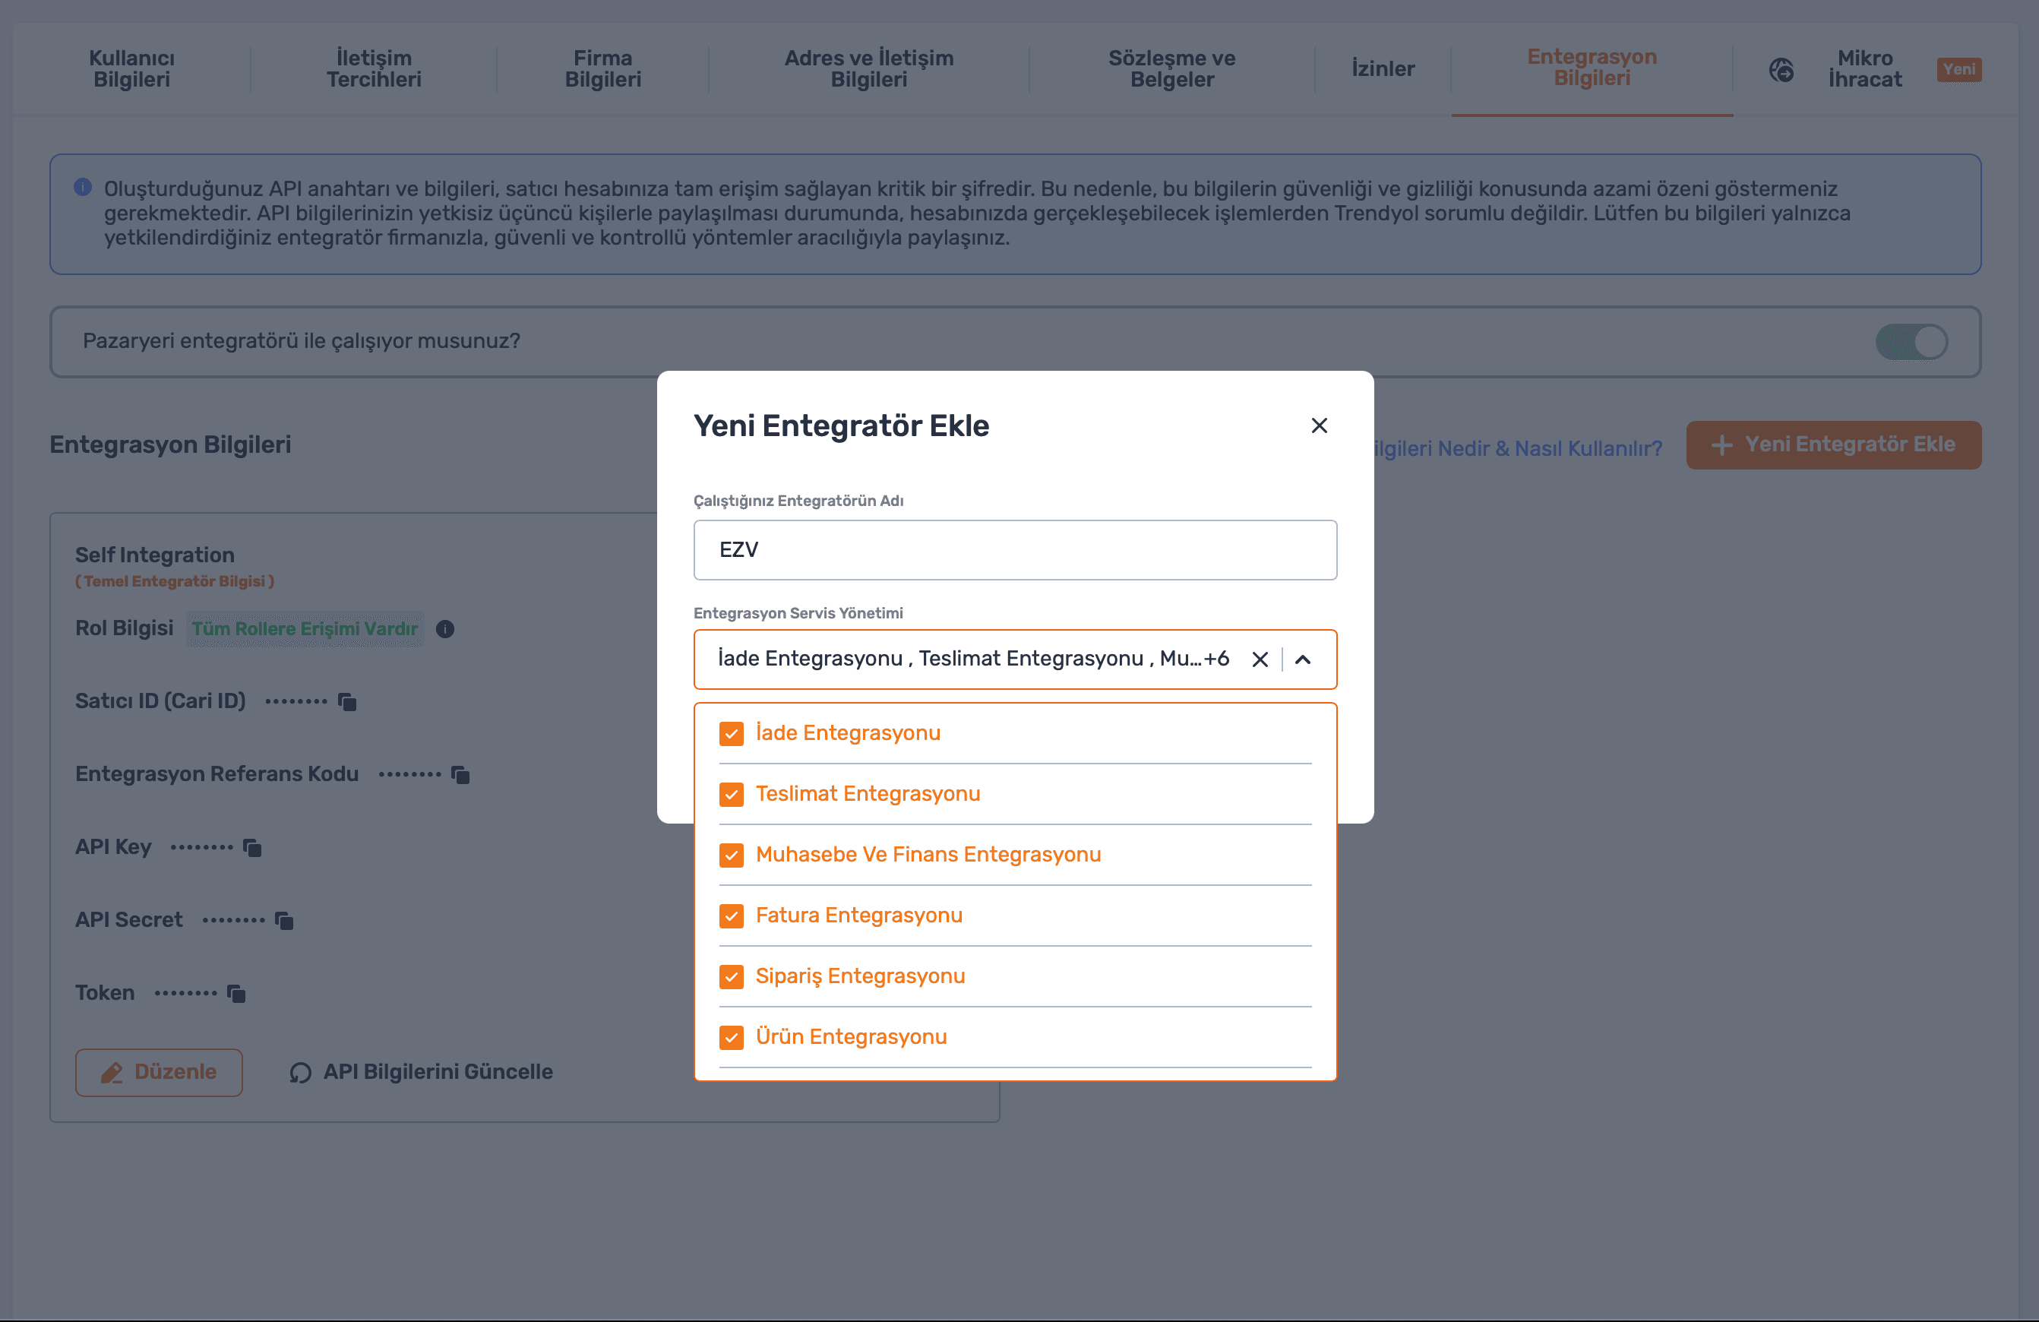The height and width of the screenshot is (1322, 2039).
Task: Copy the API Key value
Action: (252, 847)
